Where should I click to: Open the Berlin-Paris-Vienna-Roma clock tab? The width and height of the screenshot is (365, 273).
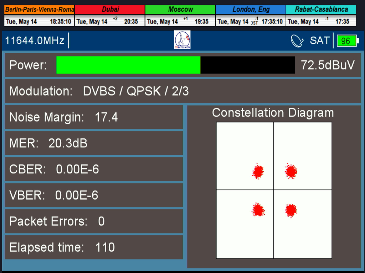39,10
